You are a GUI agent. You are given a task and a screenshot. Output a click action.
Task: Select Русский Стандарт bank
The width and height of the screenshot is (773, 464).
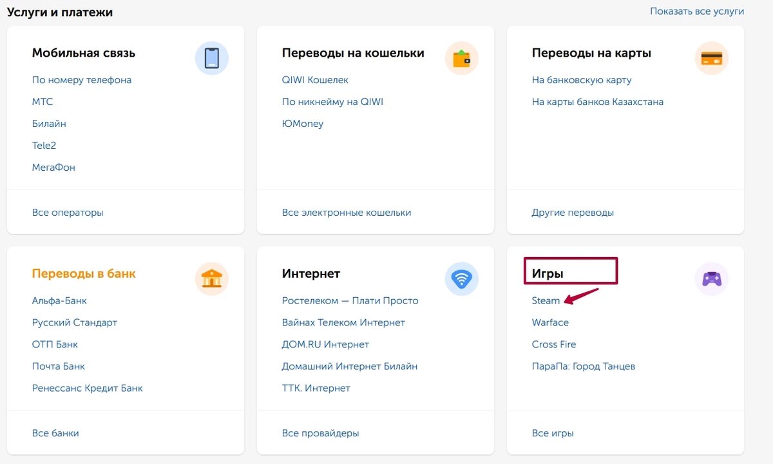75,322
